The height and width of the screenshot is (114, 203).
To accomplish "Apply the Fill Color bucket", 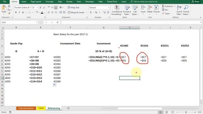I will 37,12.
